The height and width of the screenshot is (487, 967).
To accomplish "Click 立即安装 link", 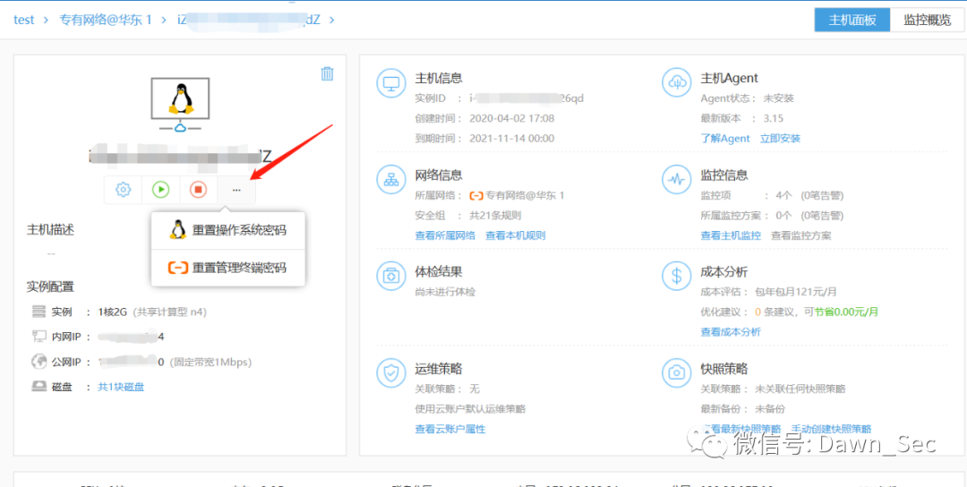I will (780, 138).
